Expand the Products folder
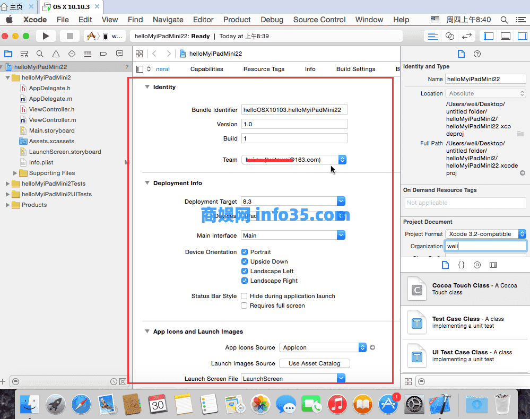The width and height of the screenshot is (530, 419). (x=7, y=205)
